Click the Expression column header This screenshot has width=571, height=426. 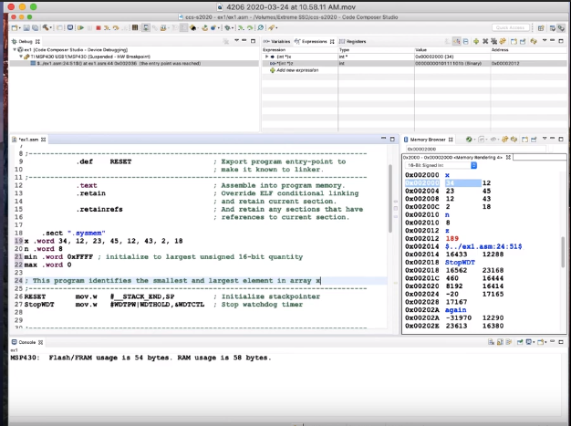[x=275, y=50]
